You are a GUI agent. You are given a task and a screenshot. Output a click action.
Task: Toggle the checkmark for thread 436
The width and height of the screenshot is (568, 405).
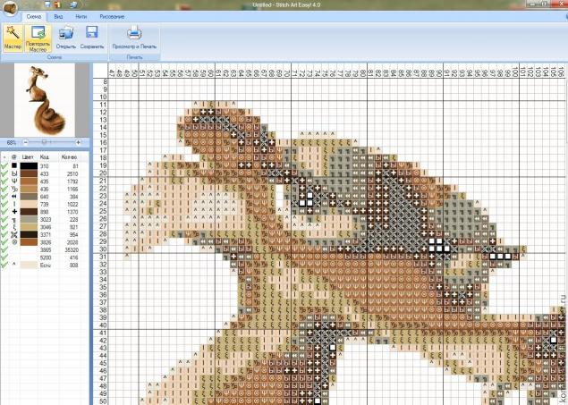coord(4,189)
